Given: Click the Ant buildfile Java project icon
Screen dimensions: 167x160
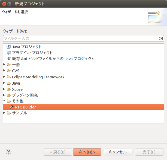Looking at the screenshot, I should (9, 59).
